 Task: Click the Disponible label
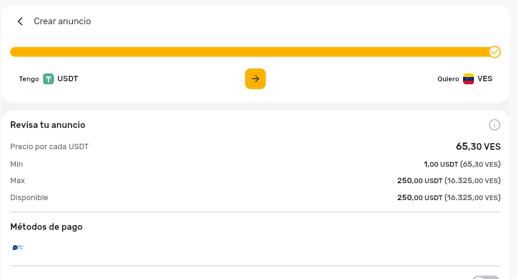click(29, 197)
